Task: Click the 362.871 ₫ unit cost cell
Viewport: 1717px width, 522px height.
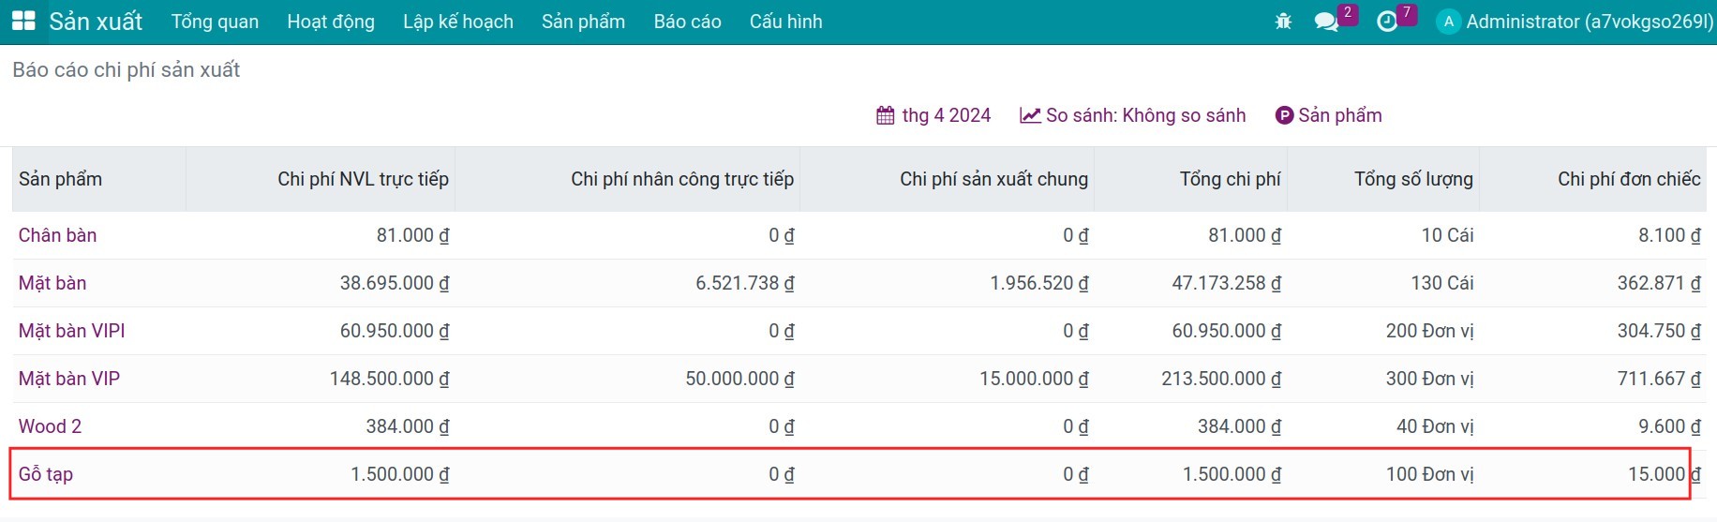Action: pos(1659,283)
